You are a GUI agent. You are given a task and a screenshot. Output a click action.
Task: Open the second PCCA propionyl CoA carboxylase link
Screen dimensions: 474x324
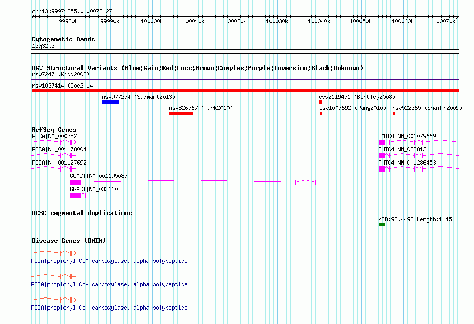pos(109,285)
